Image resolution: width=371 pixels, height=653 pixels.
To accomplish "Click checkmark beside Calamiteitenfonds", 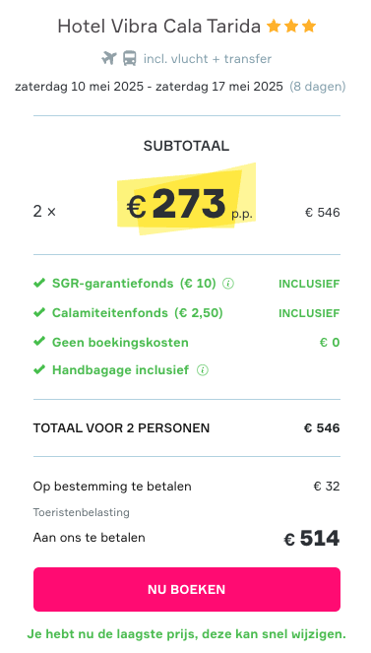I will click(x=39, y=312).
